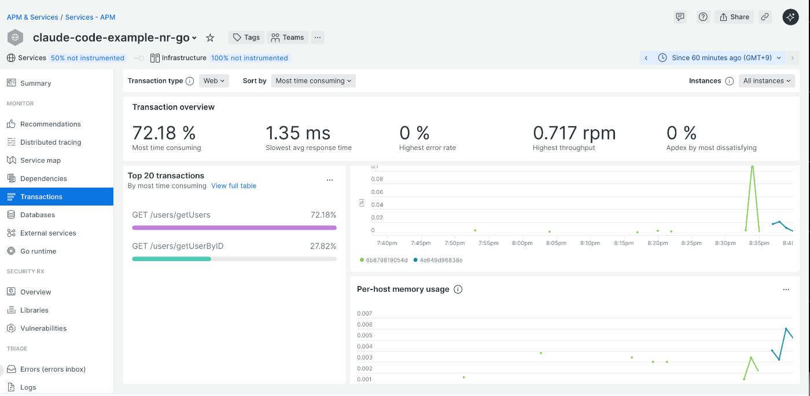Click the 72.18 % Most time consuming metric
Screen dimensions: 810x396
[x=167, y=138]
